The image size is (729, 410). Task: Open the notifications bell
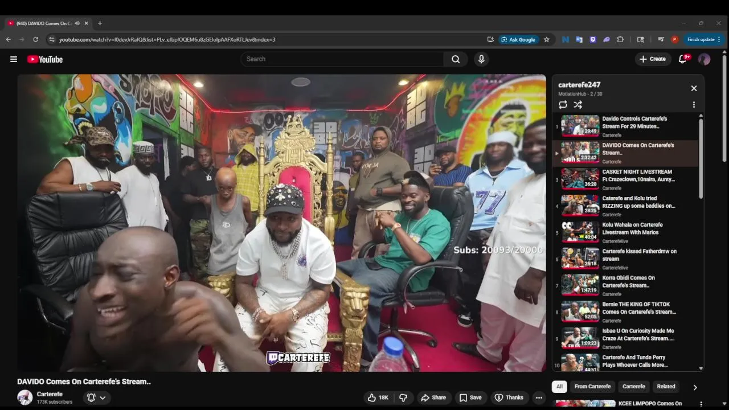pos(682,59)
